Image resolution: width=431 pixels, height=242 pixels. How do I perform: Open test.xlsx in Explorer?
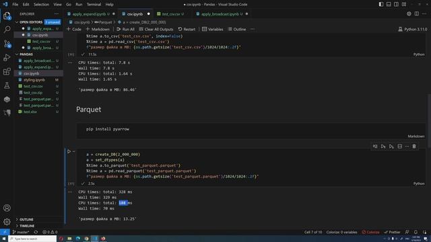pos(38,112)
